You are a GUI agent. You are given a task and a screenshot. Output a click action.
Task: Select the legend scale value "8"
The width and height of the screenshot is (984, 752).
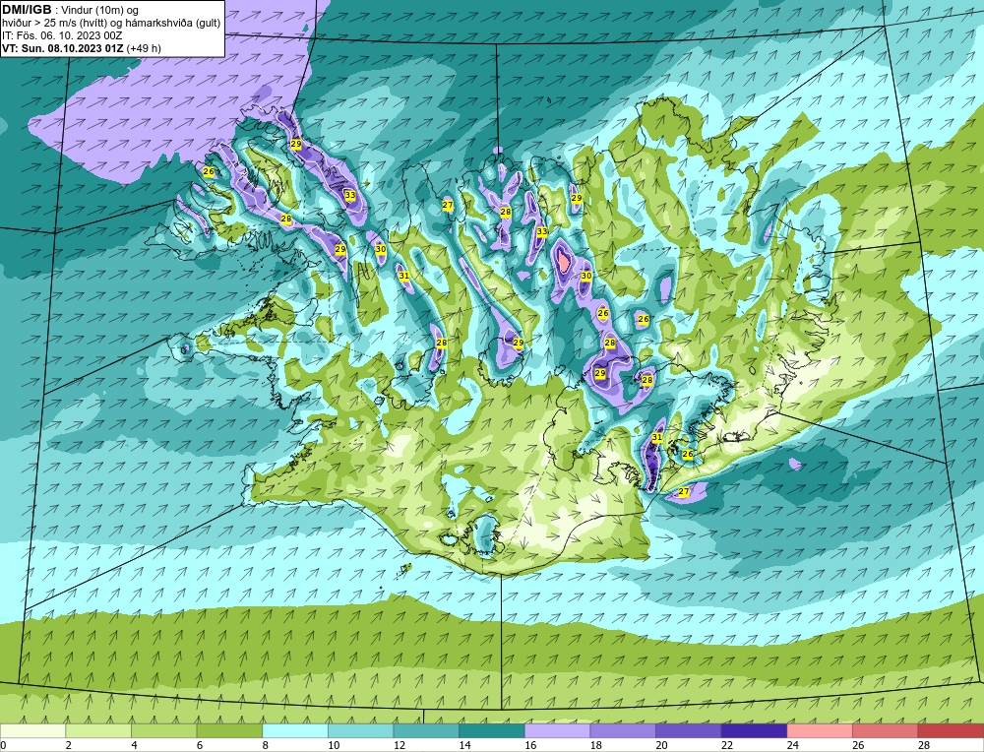(x=266, y=746)
